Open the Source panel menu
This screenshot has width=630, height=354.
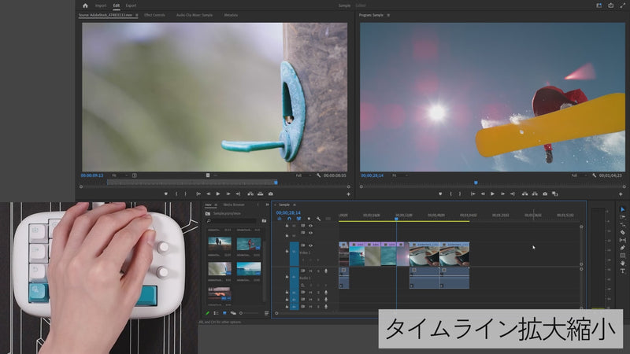[x=136, y=15]
